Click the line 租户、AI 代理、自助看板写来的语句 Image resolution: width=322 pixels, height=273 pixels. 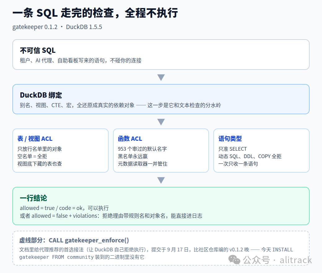click(80, 61)
